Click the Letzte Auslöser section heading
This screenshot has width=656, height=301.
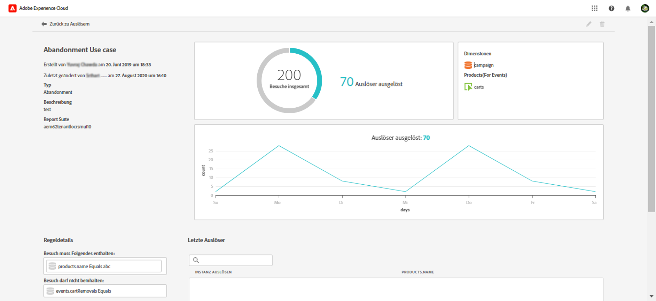tap(206, 240)
